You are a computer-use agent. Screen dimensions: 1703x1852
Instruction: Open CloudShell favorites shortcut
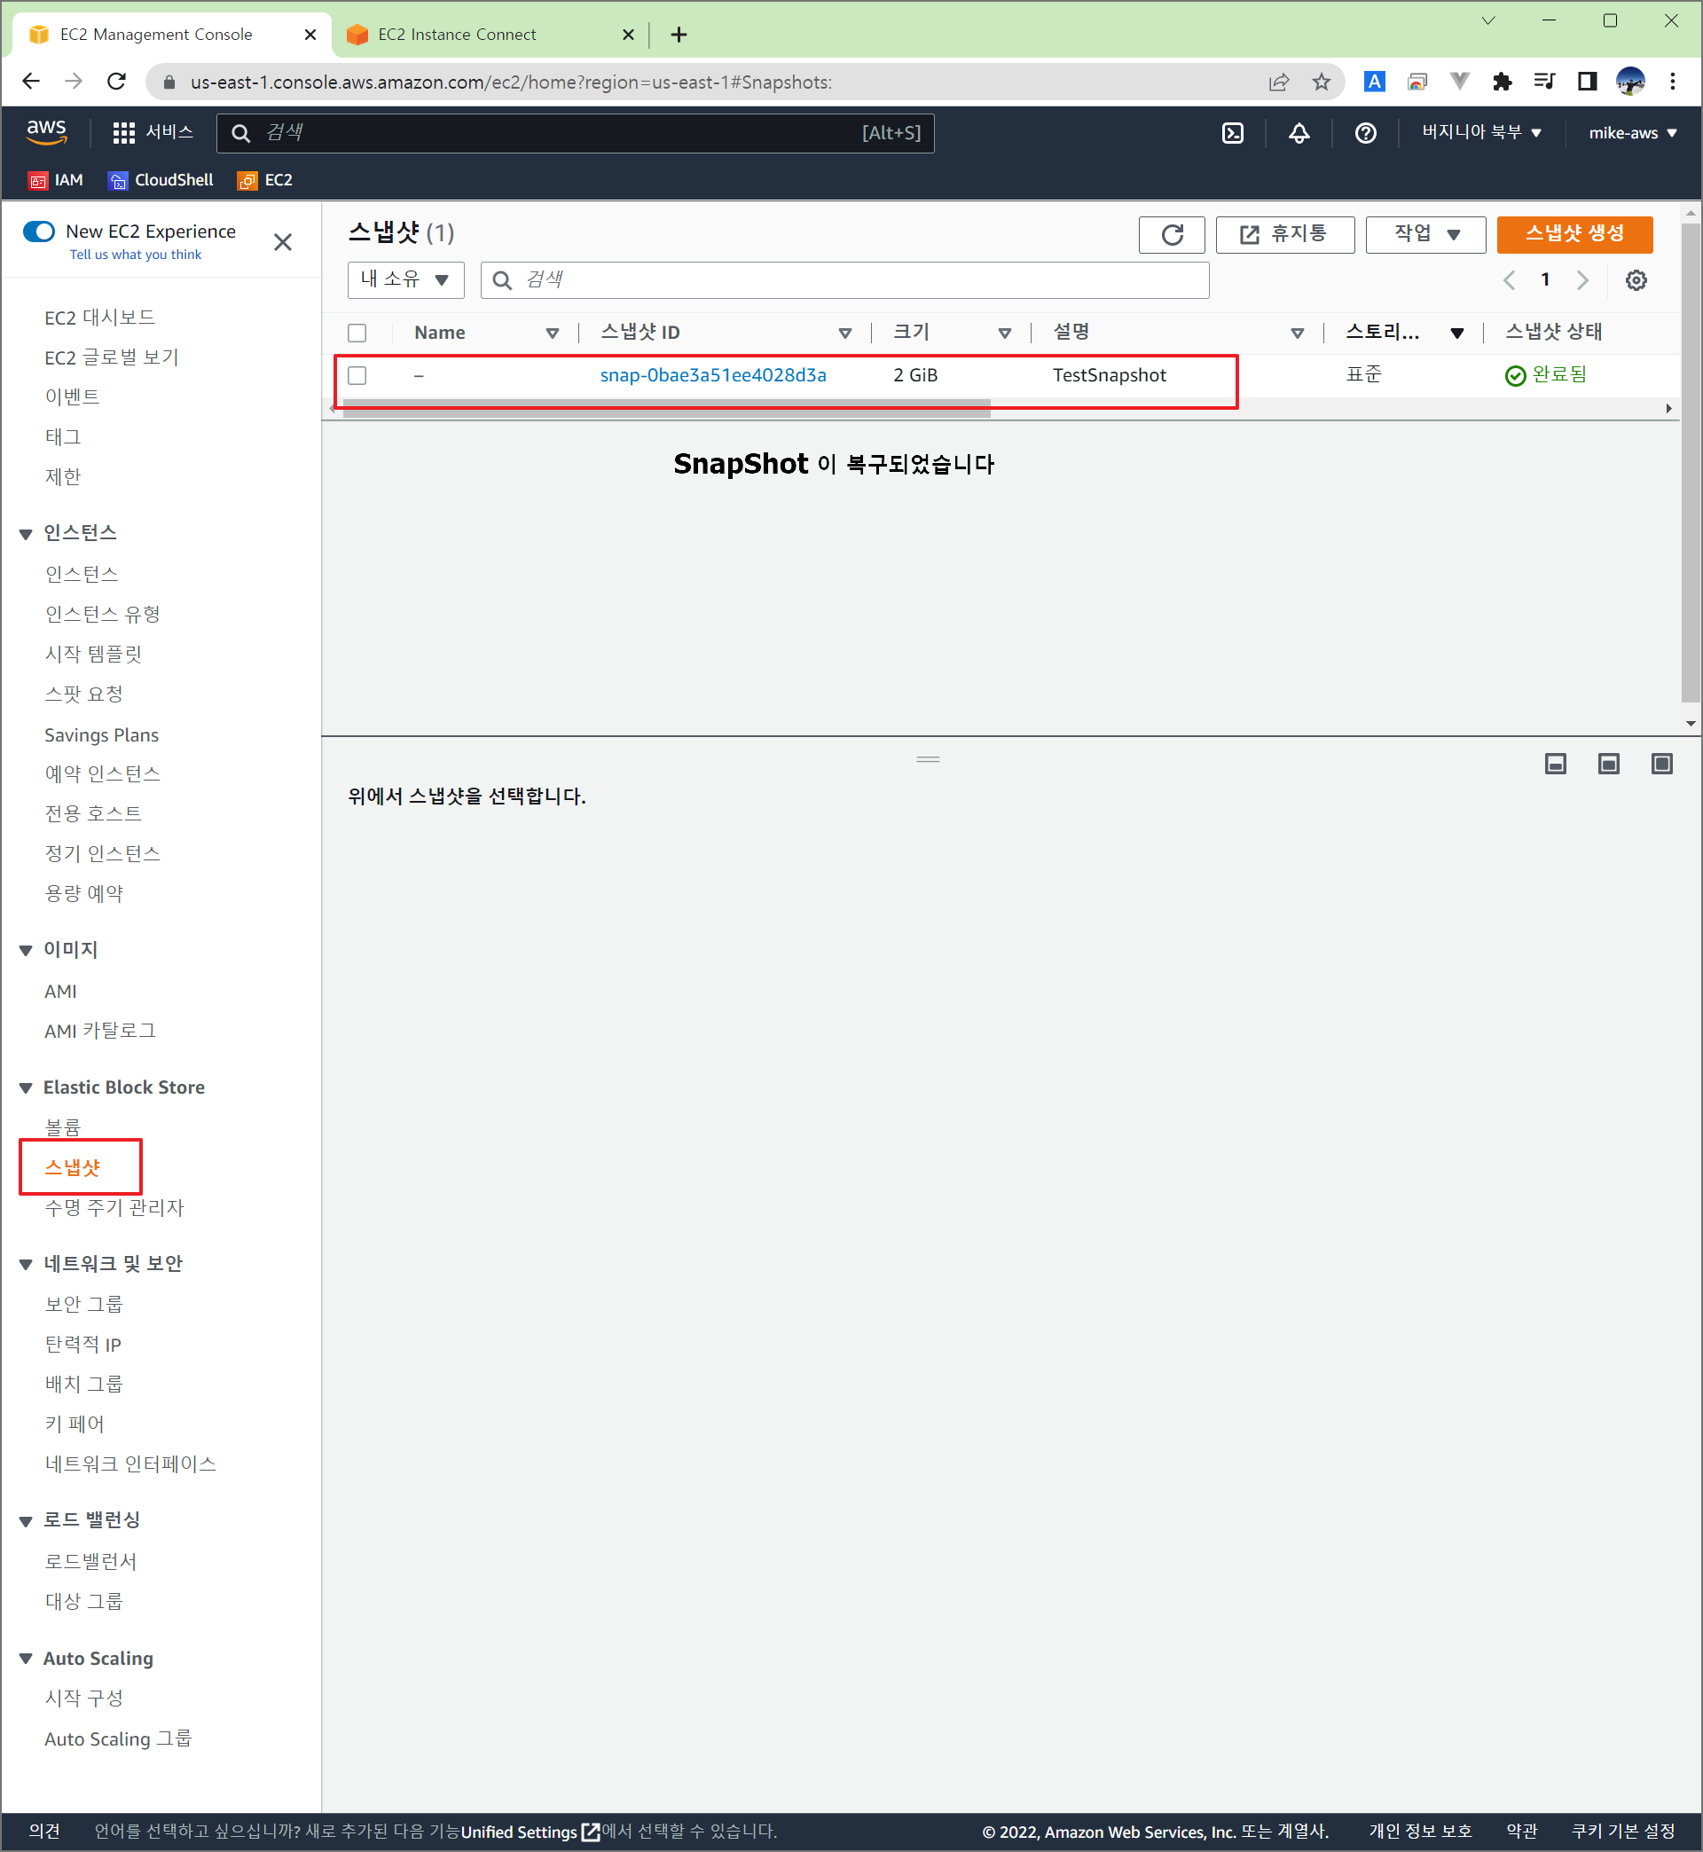[161, 180]
